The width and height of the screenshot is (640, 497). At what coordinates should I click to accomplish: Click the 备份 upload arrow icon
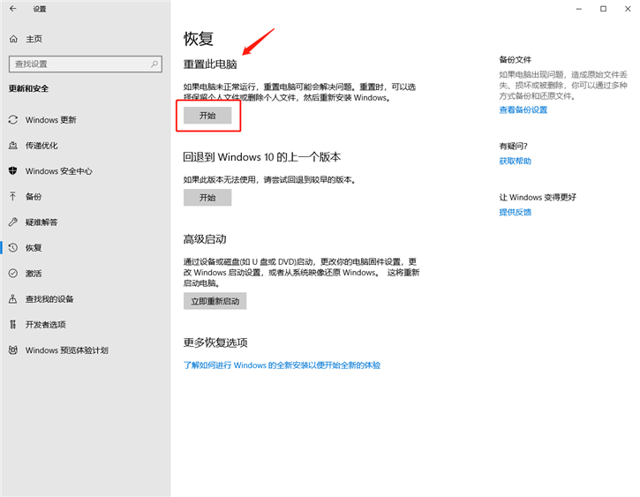(13, 196)
